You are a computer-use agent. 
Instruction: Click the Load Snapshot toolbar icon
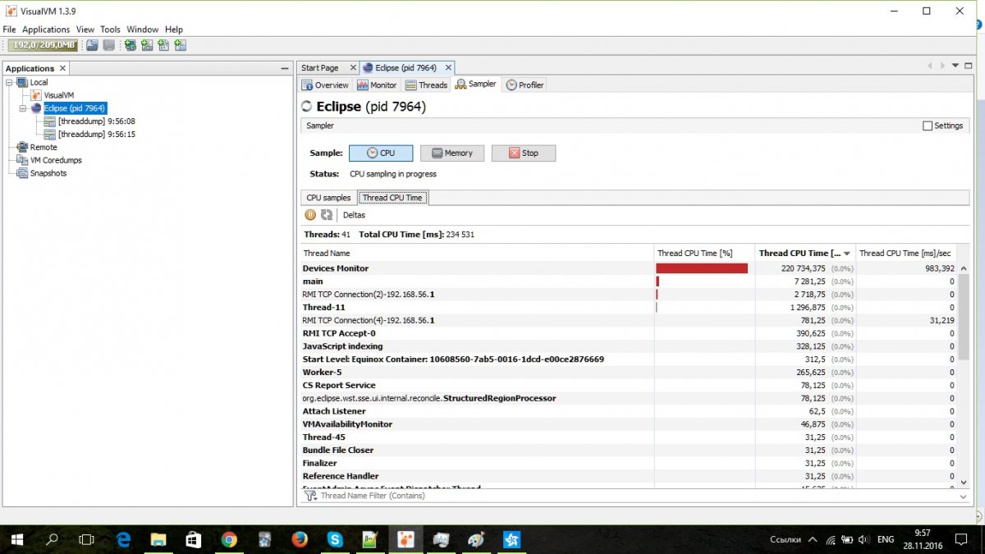tap(93, 45)
